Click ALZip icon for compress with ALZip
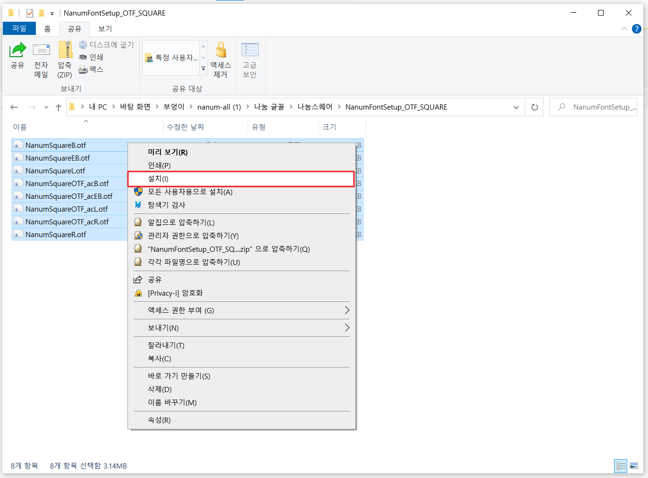This screenshot has height=478, width=648. pos(138,222)
